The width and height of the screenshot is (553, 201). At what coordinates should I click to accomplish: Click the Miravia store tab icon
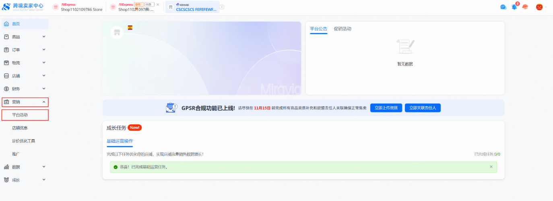(x=171, y=7)
